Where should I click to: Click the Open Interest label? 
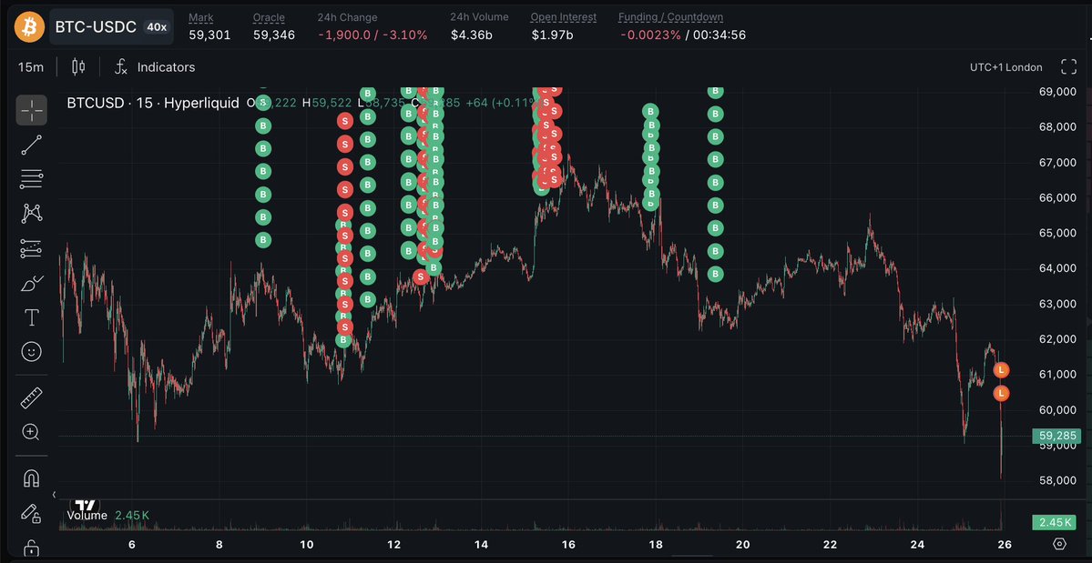click(564, 17)
